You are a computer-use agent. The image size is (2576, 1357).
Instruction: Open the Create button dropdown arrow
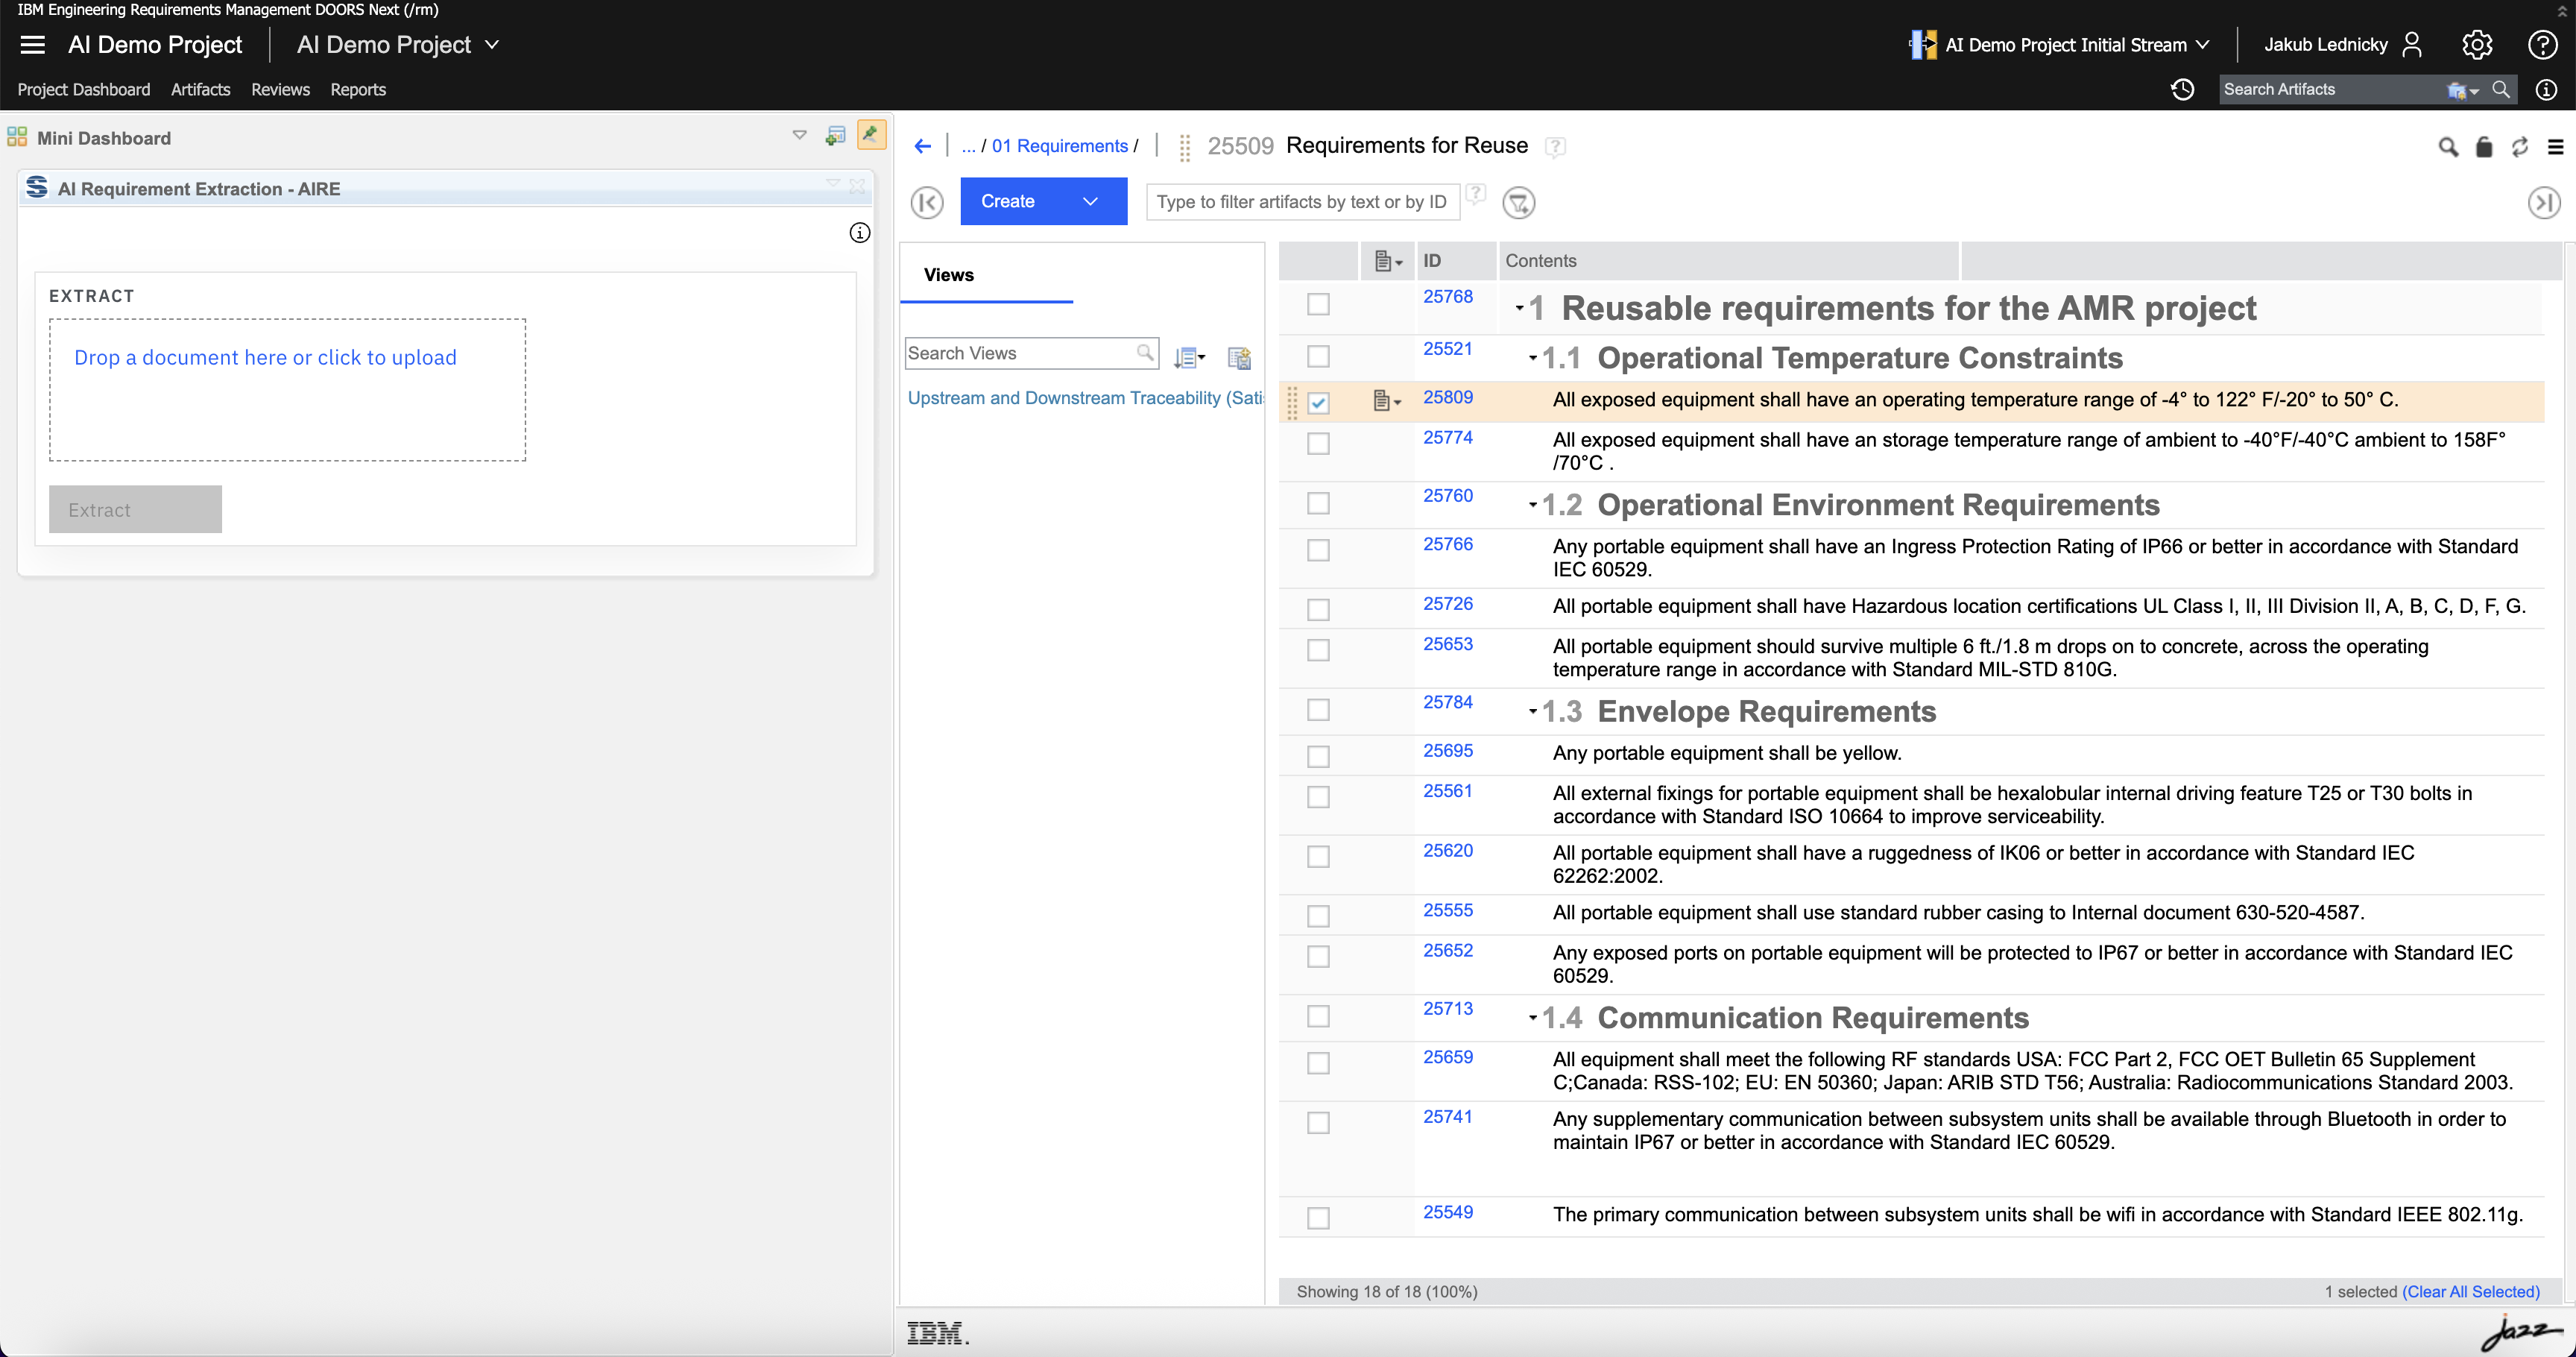1090,201
